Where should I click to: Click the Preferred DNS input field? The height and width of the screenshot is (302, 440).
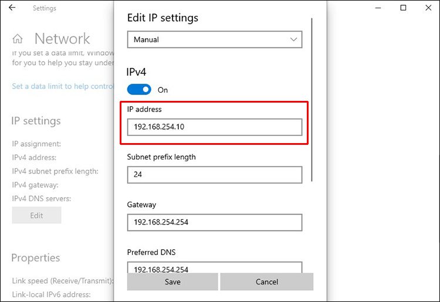(x=214, y=269)
